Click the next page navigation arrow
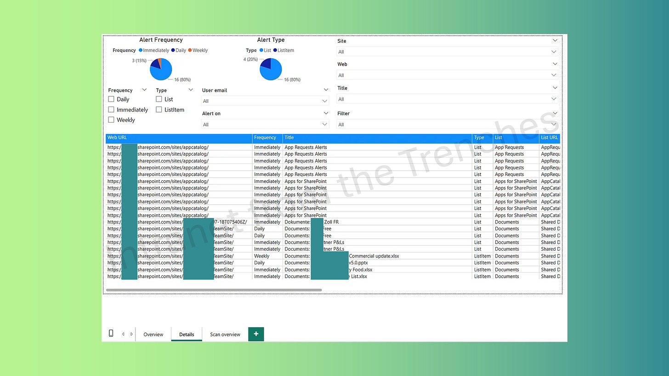 click(x=131, y=334)
